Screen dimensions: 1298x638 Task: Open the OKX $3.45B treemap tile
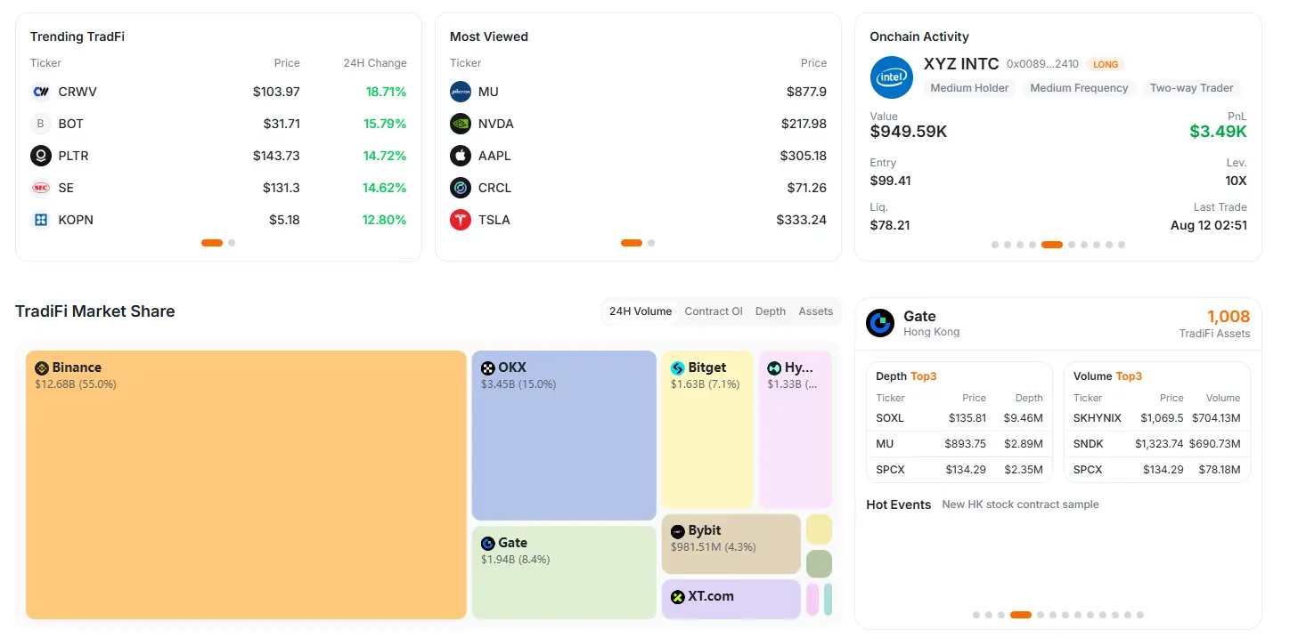[564, 435]
